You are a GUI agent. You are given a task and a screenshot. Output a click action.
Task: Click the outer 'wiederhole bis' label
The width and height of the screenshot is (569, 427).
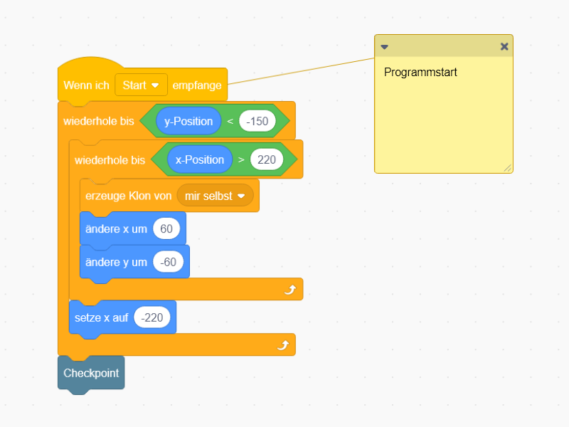(99, 121)
